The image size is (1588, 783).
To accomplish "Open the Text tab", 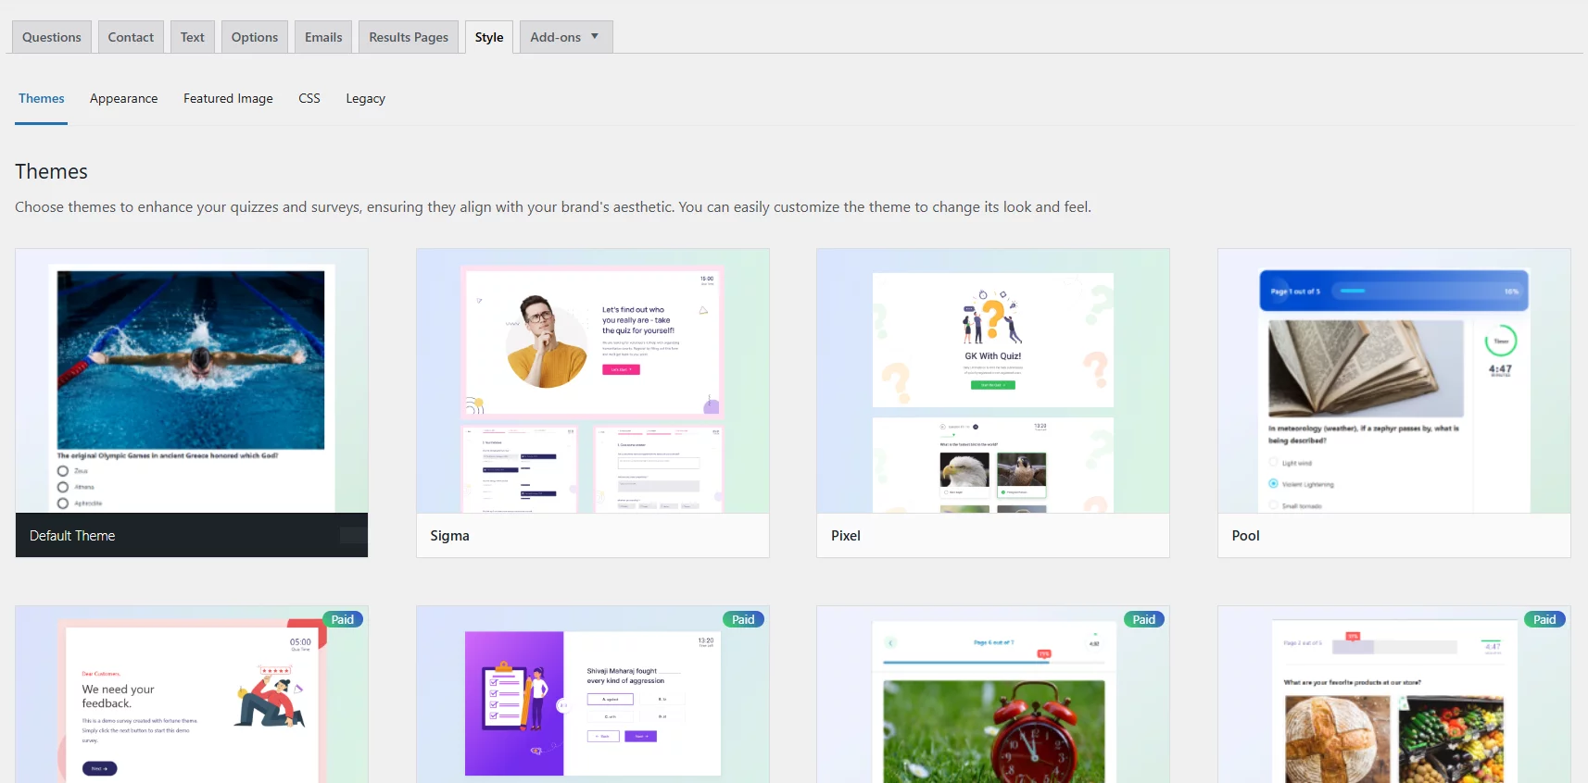I will tap(193, 37).
